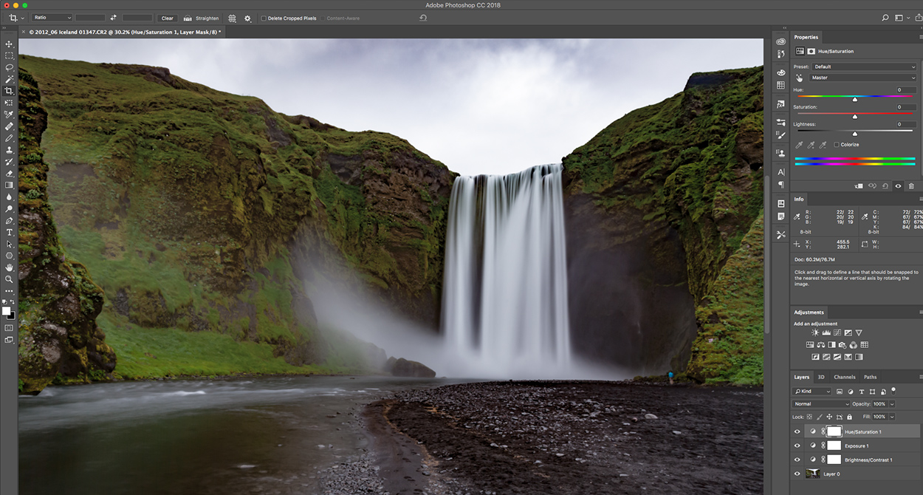923x495 pixels.
Task: Select the Move tool
Action: pyautogui.click(x=9, y=44)
